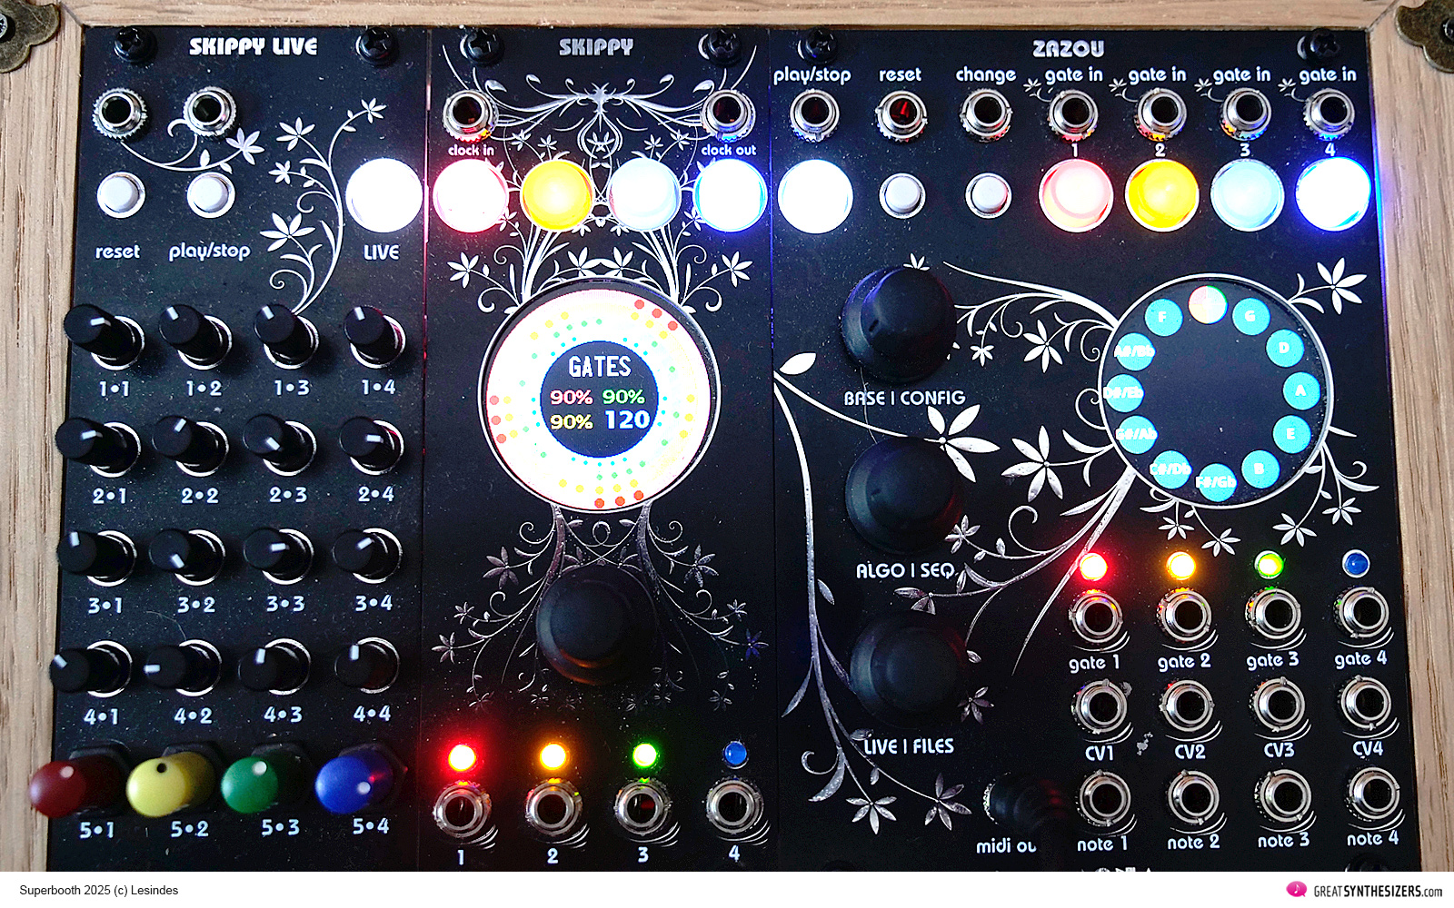Tap the Skippy Live reset button
The image size is (1454, 908).
coord(121,194)
